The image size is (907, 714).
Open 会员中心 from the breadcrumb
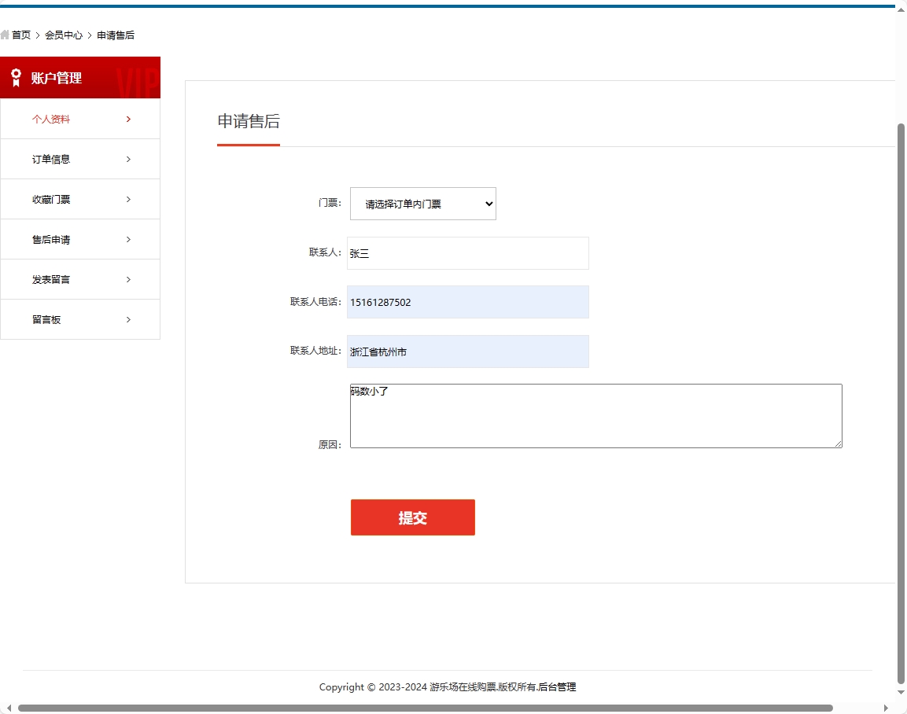pyautogui.click(x=63, y=35)
